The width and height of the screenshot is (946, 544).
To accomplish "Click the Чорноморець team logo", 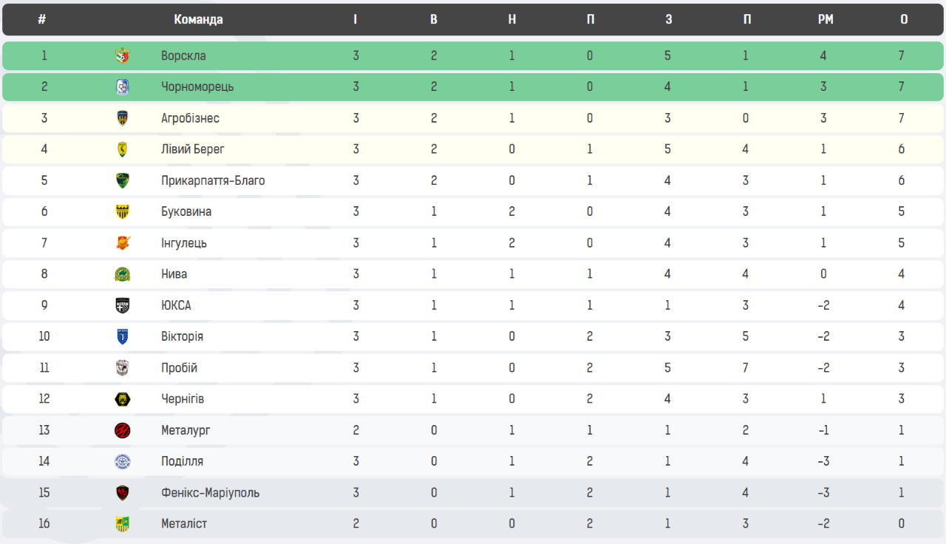I will tap(123, 87).
